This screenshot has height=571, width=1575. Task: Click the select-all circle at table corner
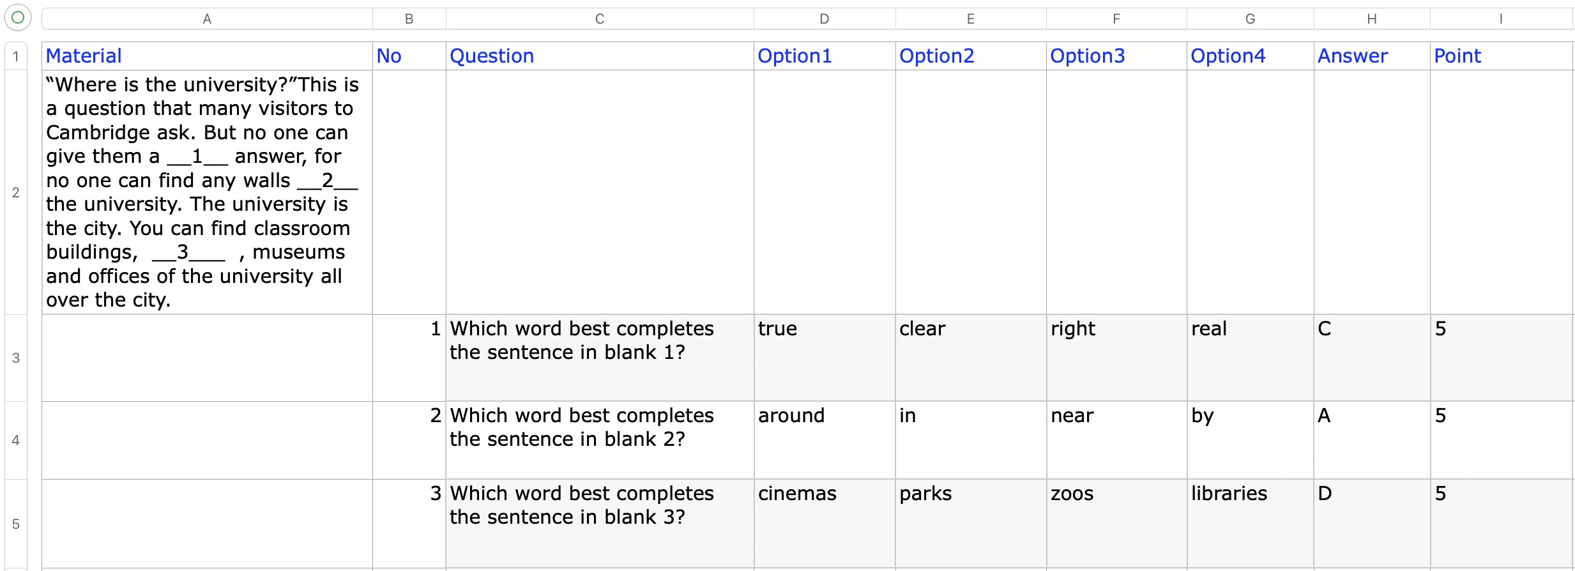coord(18,17)
